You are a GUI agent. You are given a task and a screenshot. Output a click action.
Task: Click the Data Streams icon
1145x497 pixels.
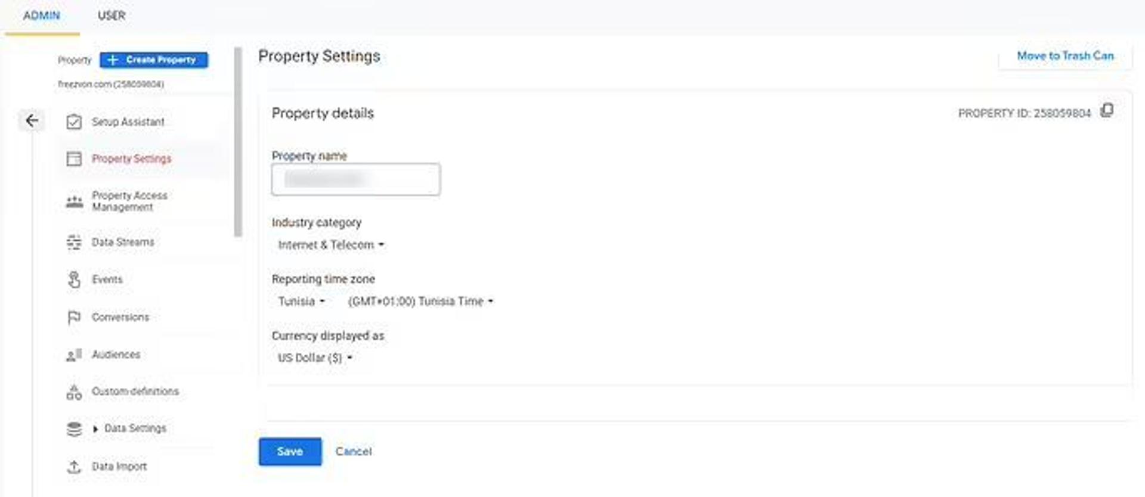74,243
